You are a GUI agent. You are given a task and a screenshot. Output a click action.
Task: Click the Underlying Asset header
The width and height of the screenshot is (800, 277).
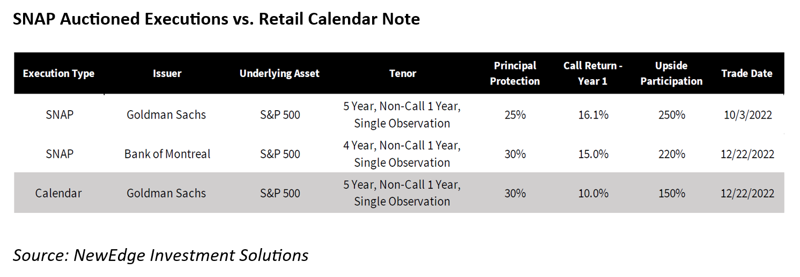(x=279, y=74)
